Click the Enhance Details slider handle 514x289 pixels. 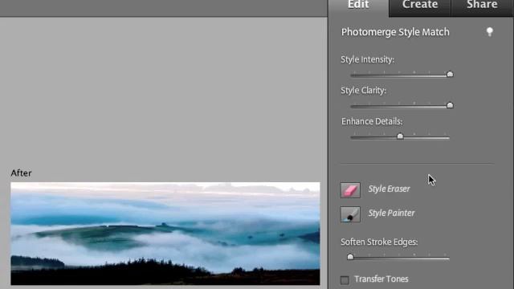[400, 136]
